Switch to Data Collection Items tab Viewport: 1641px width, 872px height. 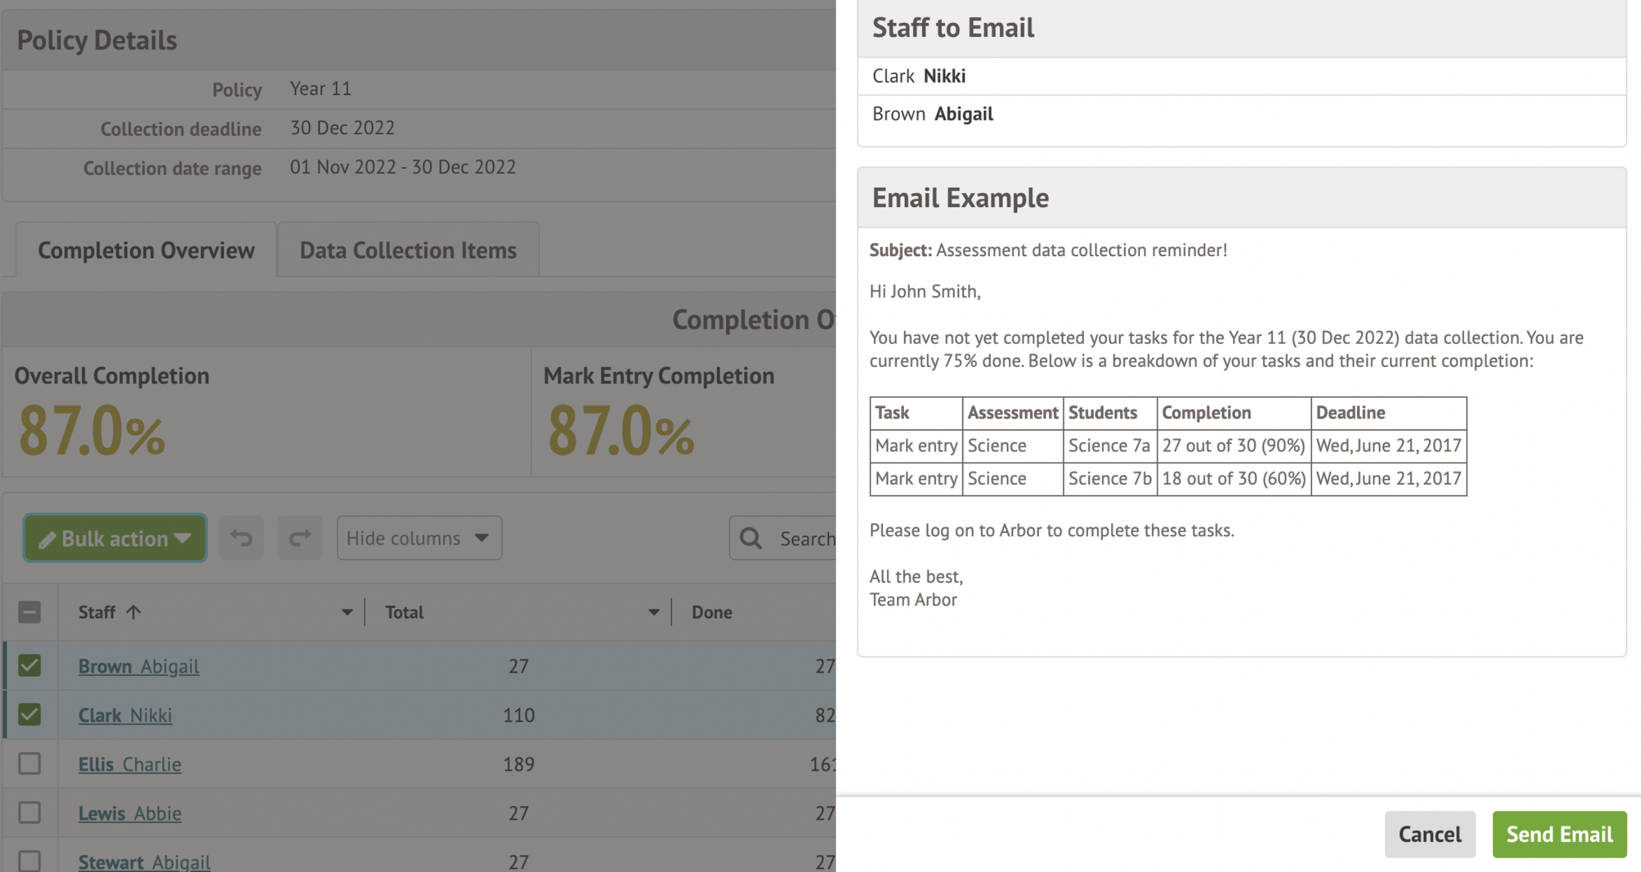pyautogui.click(x=408, y=250)
